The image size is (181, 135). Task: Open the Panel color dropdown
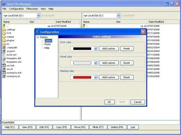pyautogui.click(x=96, y=63)
